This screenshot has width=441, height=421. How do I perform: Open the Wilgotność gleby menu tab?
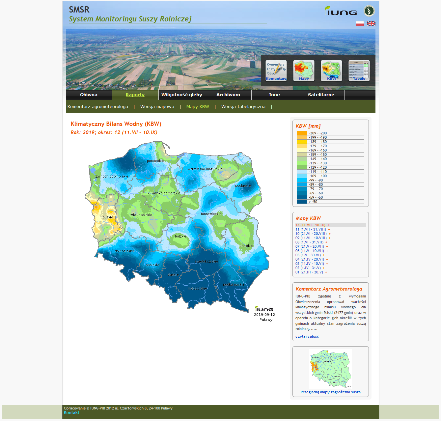pyautogui.click(x=182, y=95)
